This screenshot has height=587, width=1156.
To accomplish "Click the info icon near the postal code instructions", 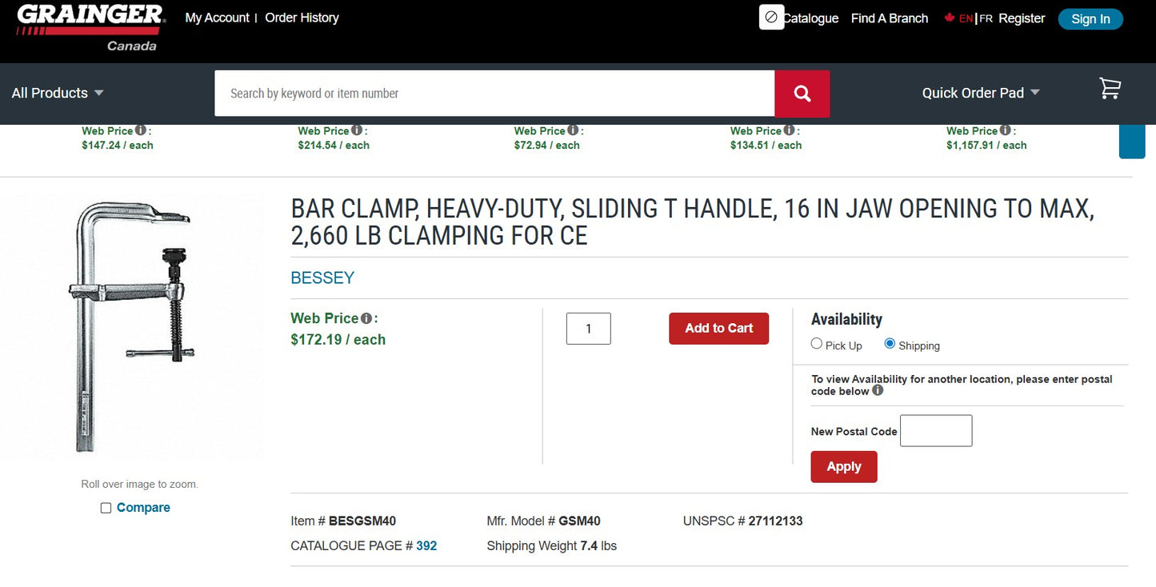I will coord(878,391).
